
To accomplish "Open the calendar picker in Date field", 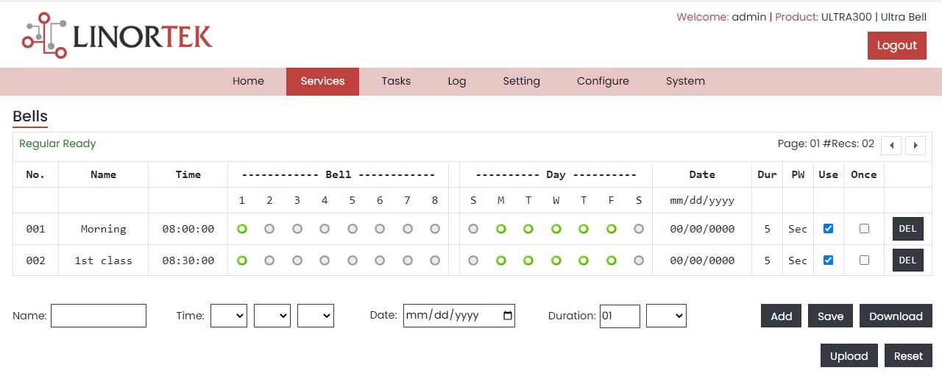I will click(507, 316).
